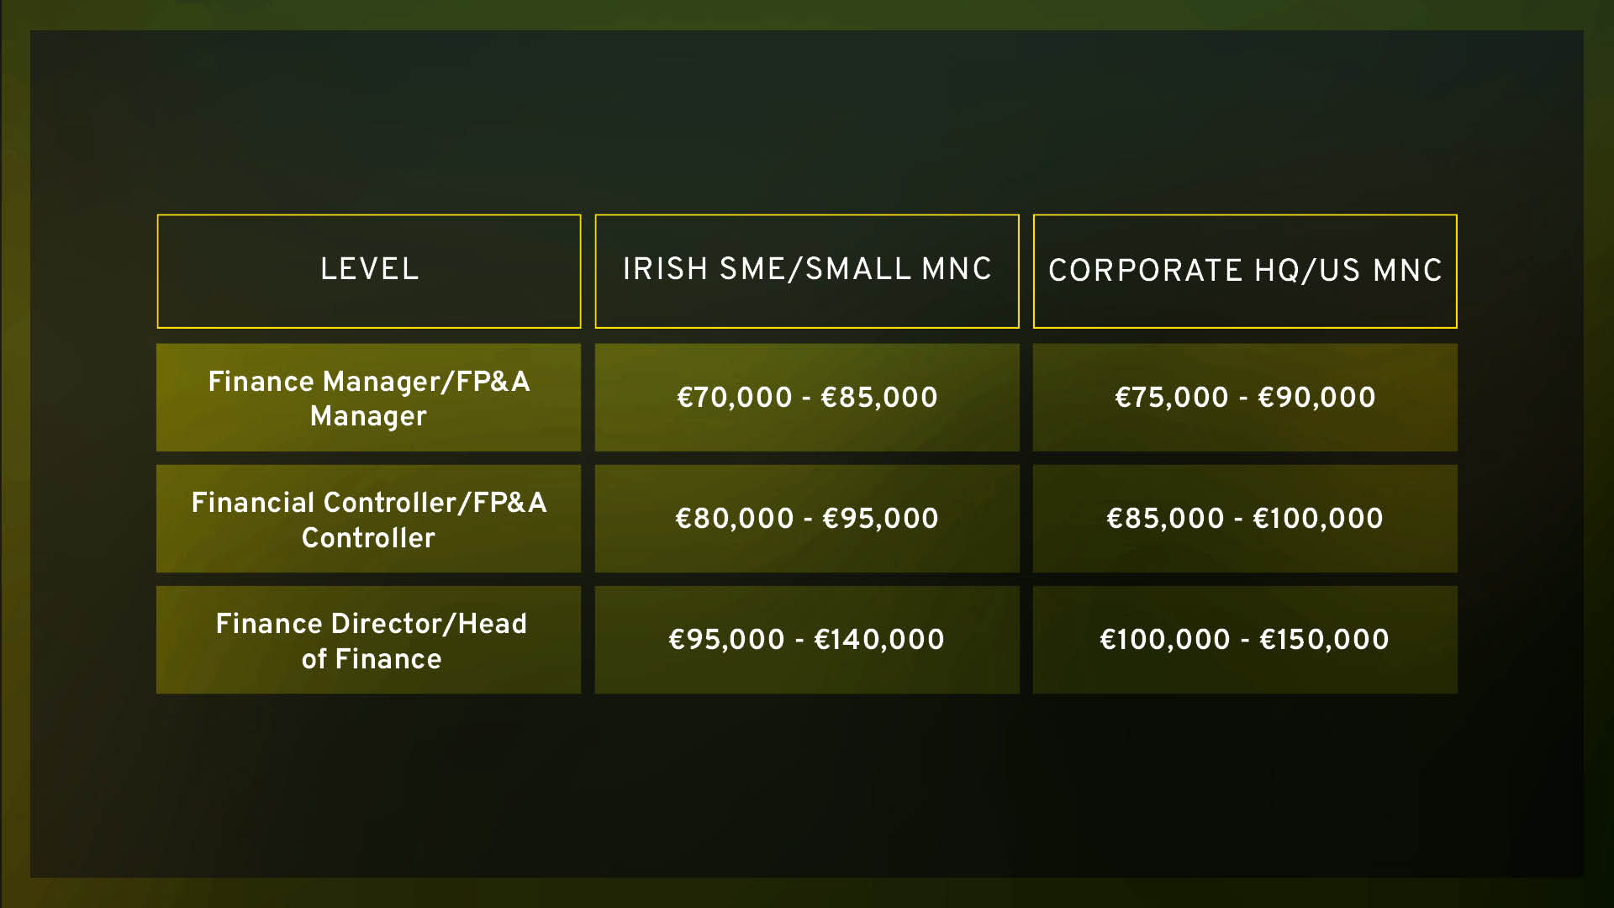Select the €70,000 - €85,000 salary cell
The width and height of the screenshot is (1614, 908).
click(x=807, y=398)
